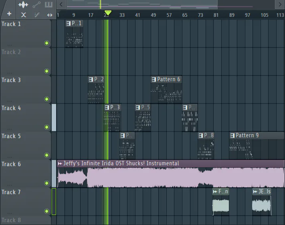Select the Track 3 header label
This screenshot has height=225, width=285.
click(x=11, y=80)
